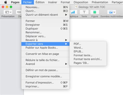Click the red close window button

click(x=3, y=7)
